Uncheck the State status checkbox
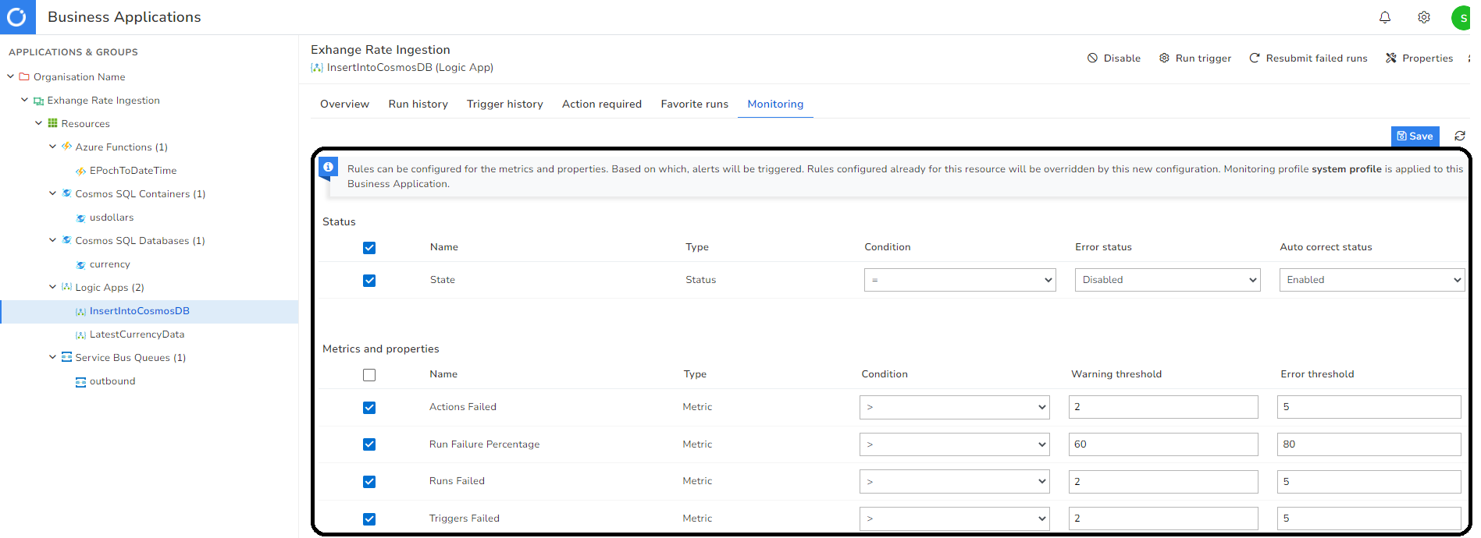Viewport: 1481px width, 538px height. [x=369, y=280]
